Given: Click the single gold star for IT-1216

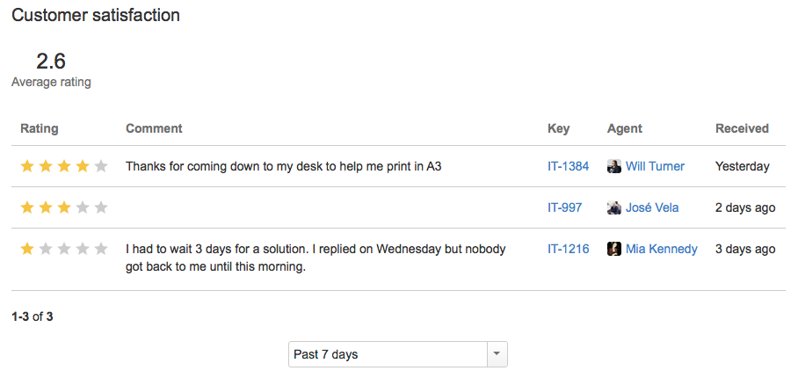Looking at the screenshot, I should coord(27,249).
